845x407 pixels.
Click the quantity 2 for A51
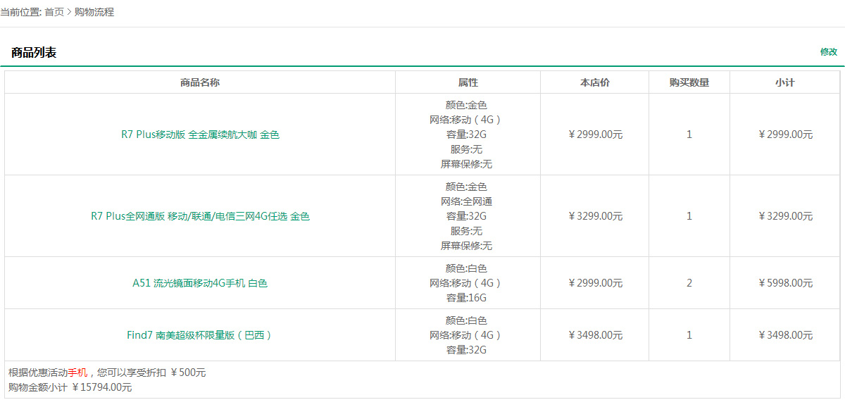[x=689, y=283]
